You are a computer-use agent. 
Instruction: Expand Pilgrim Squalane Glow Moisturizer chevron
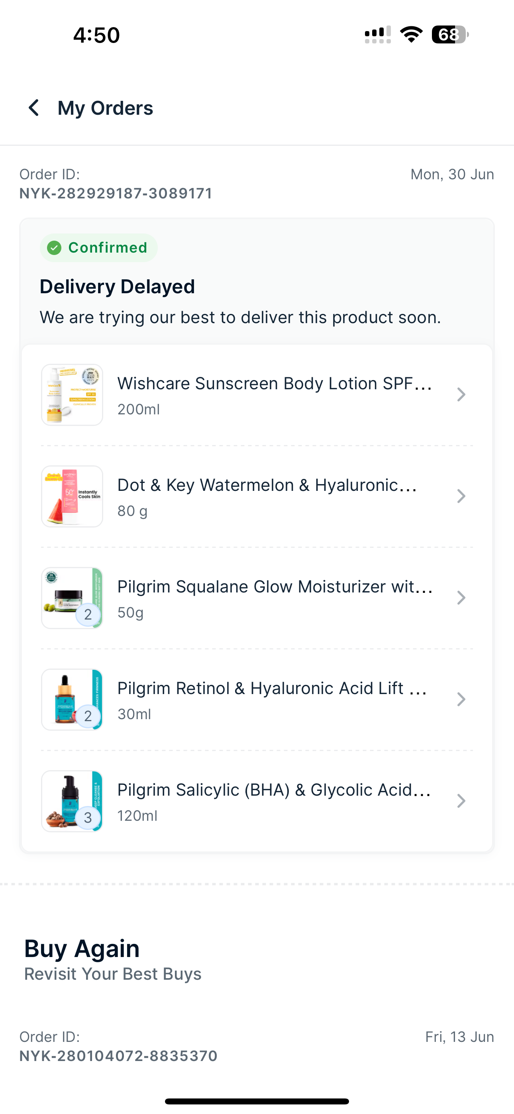[461, 598]
